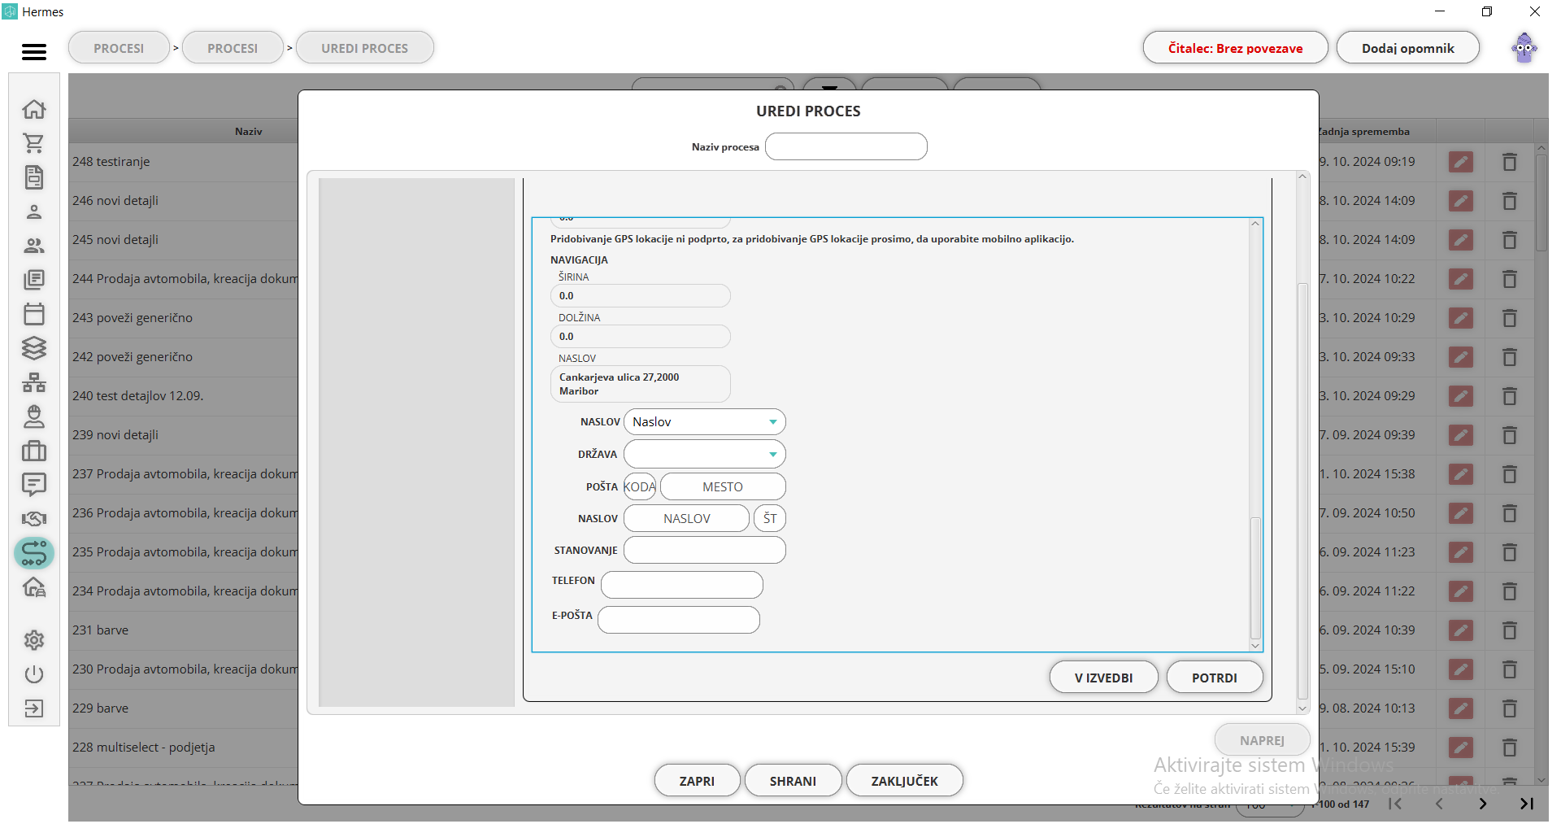Go to Home in sidebar
Screen dimensions: 1561x837
click(34, 109)
